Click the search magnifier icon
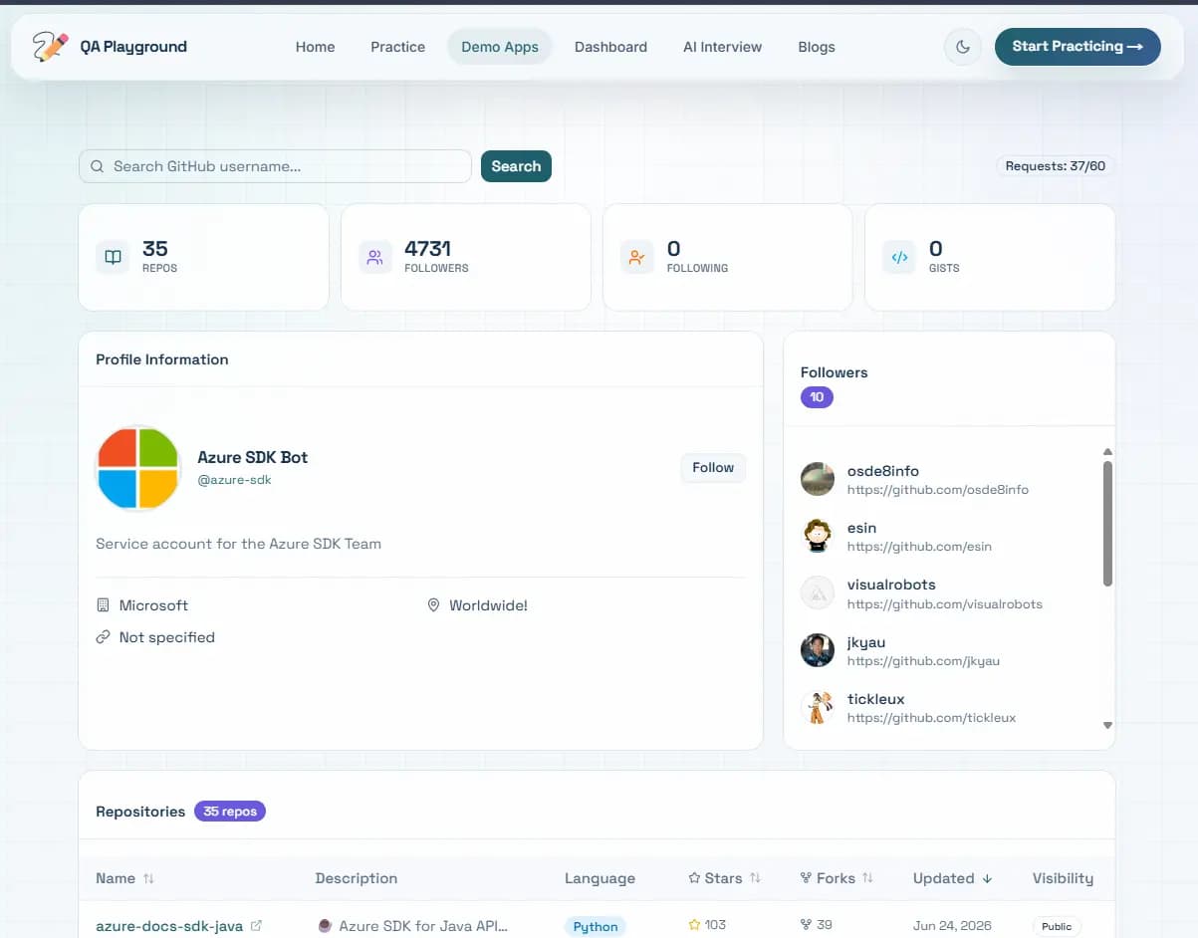The height and width of the screenshot is (938, 1198). (x=98, y=166)
